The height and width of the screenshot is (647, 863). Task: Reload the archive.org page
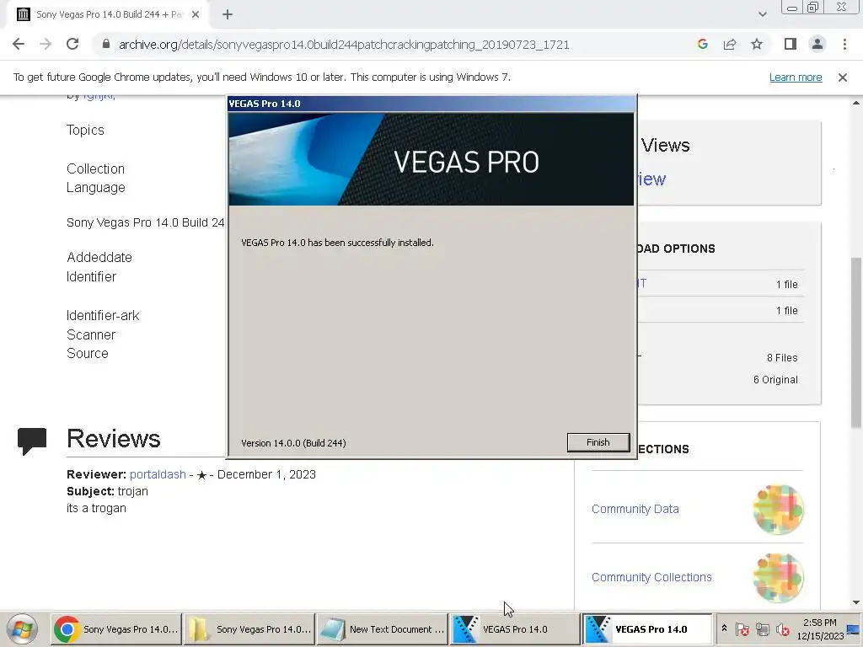pos(72,44)
